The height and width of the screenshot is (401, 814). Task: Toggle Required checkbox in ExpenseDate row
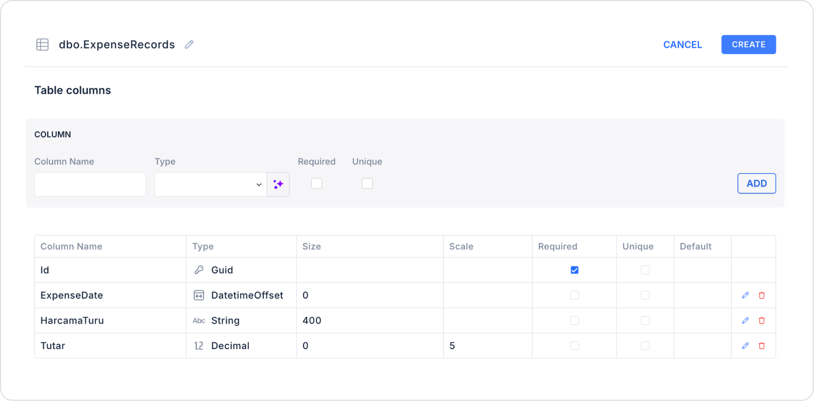(574, 295)
